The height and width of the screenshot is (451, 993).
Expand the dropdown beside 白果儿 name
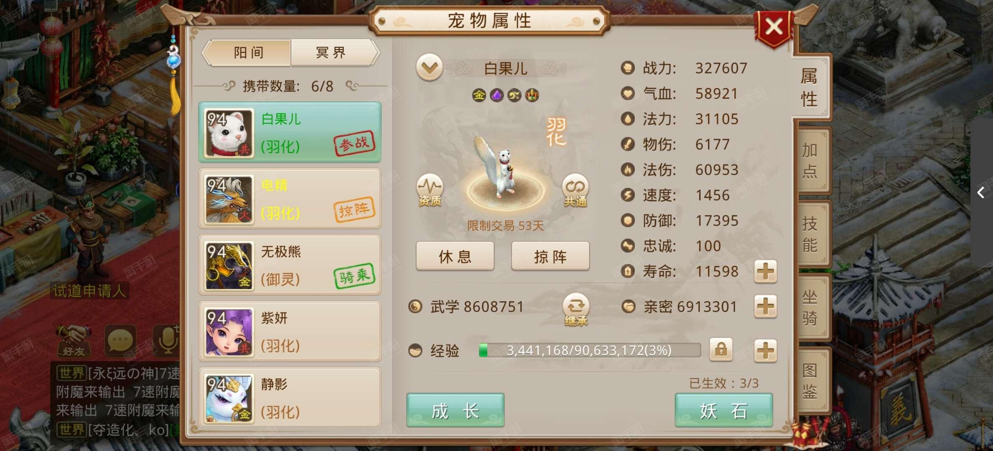tap(429, 67)
